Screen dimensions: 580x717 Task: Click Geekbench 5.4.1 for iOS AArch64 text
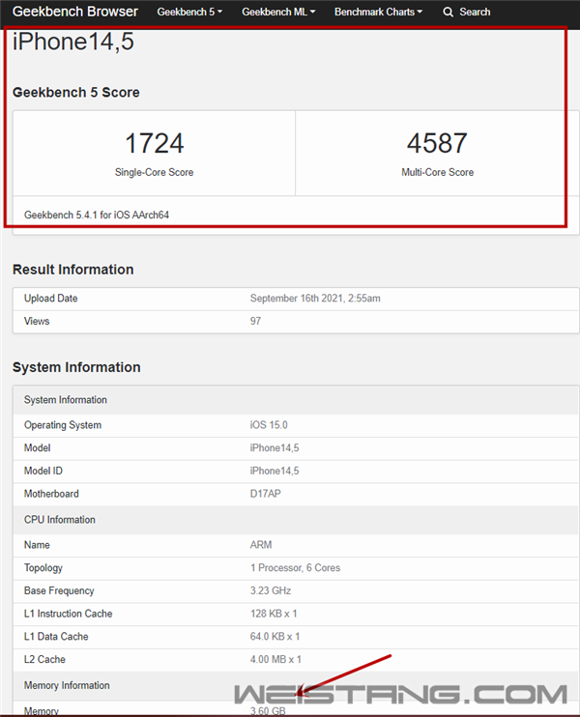point(97,215)
